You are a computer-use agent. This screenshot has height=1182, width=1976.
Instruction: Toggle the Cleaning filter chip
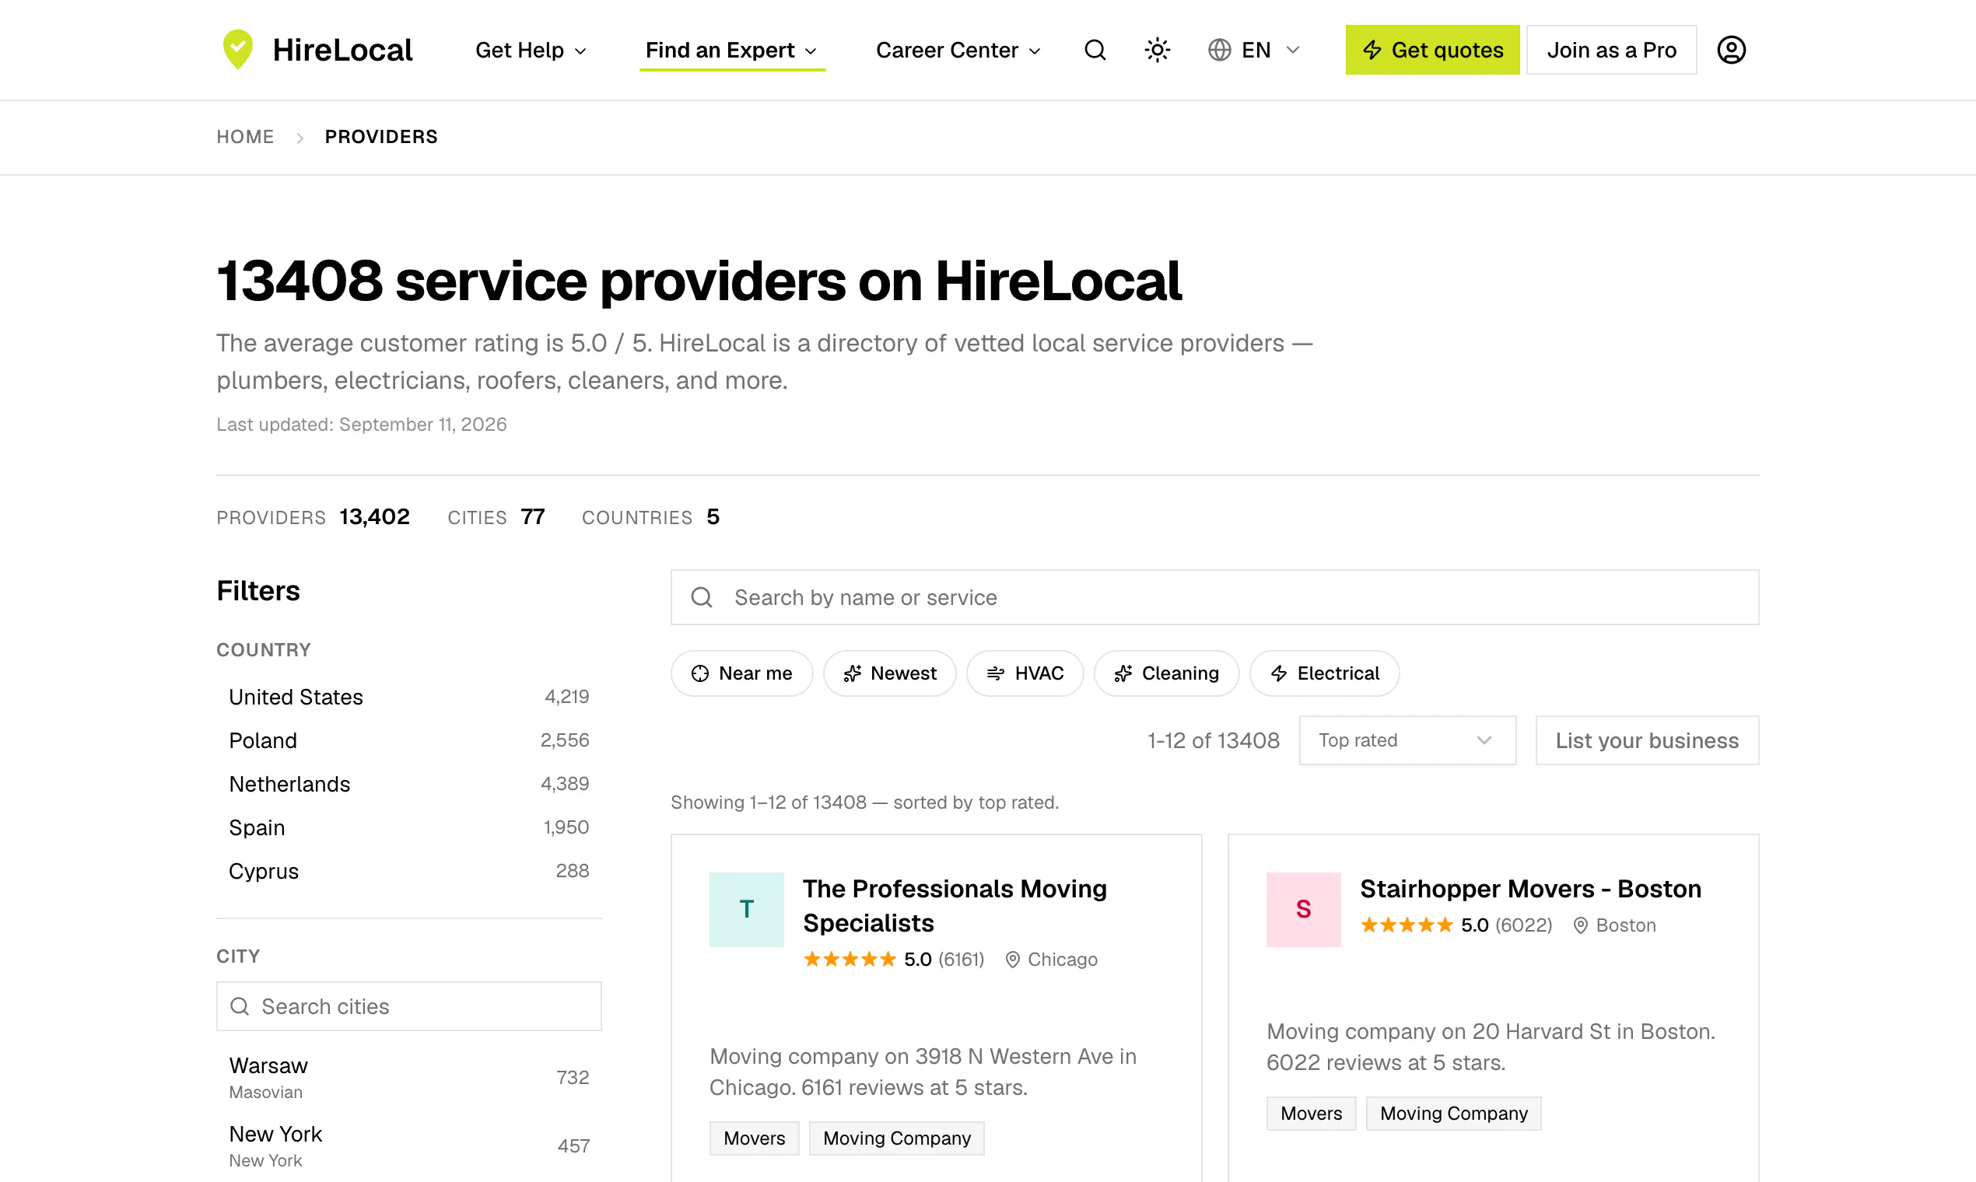(1165, 673)
